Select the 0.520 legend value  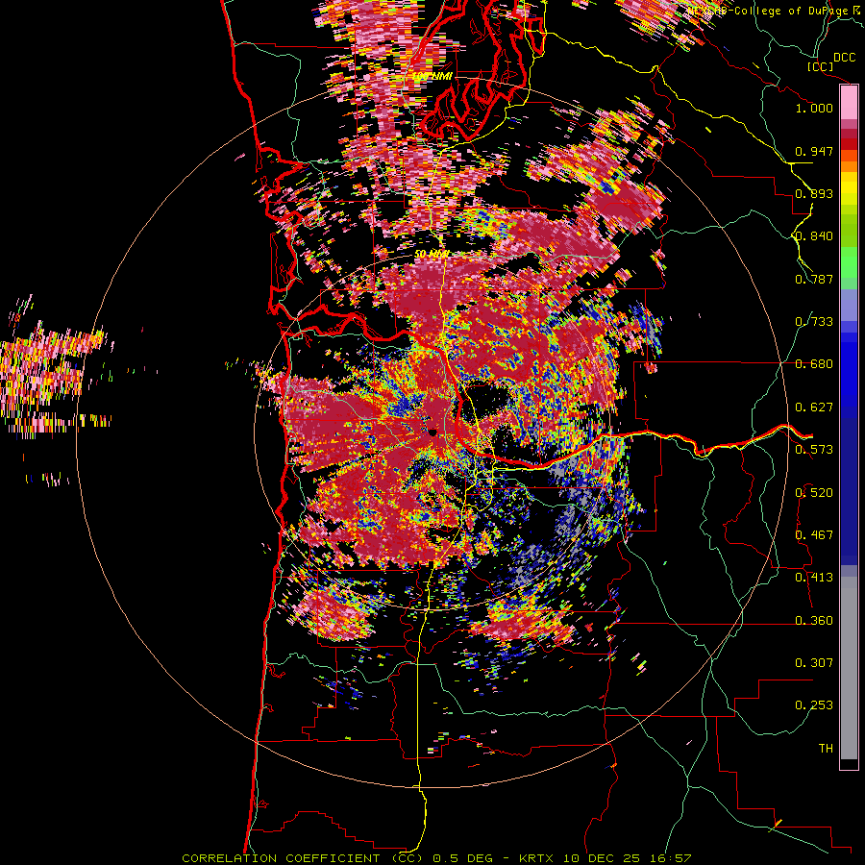click(x=814, y=493)
